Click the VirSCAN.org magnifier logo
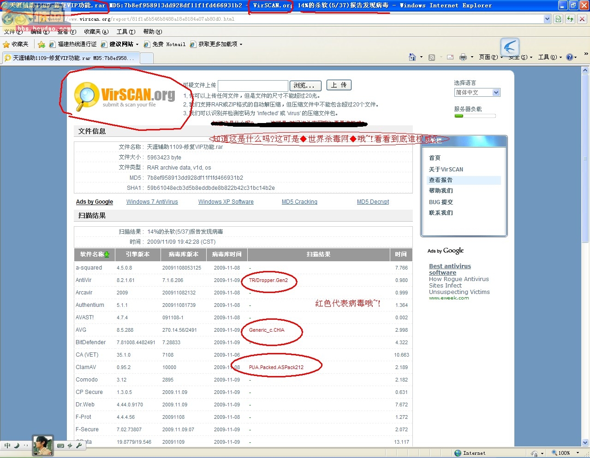Image resolution: width=590 pixels, height=458 pixels. [87, 96]
